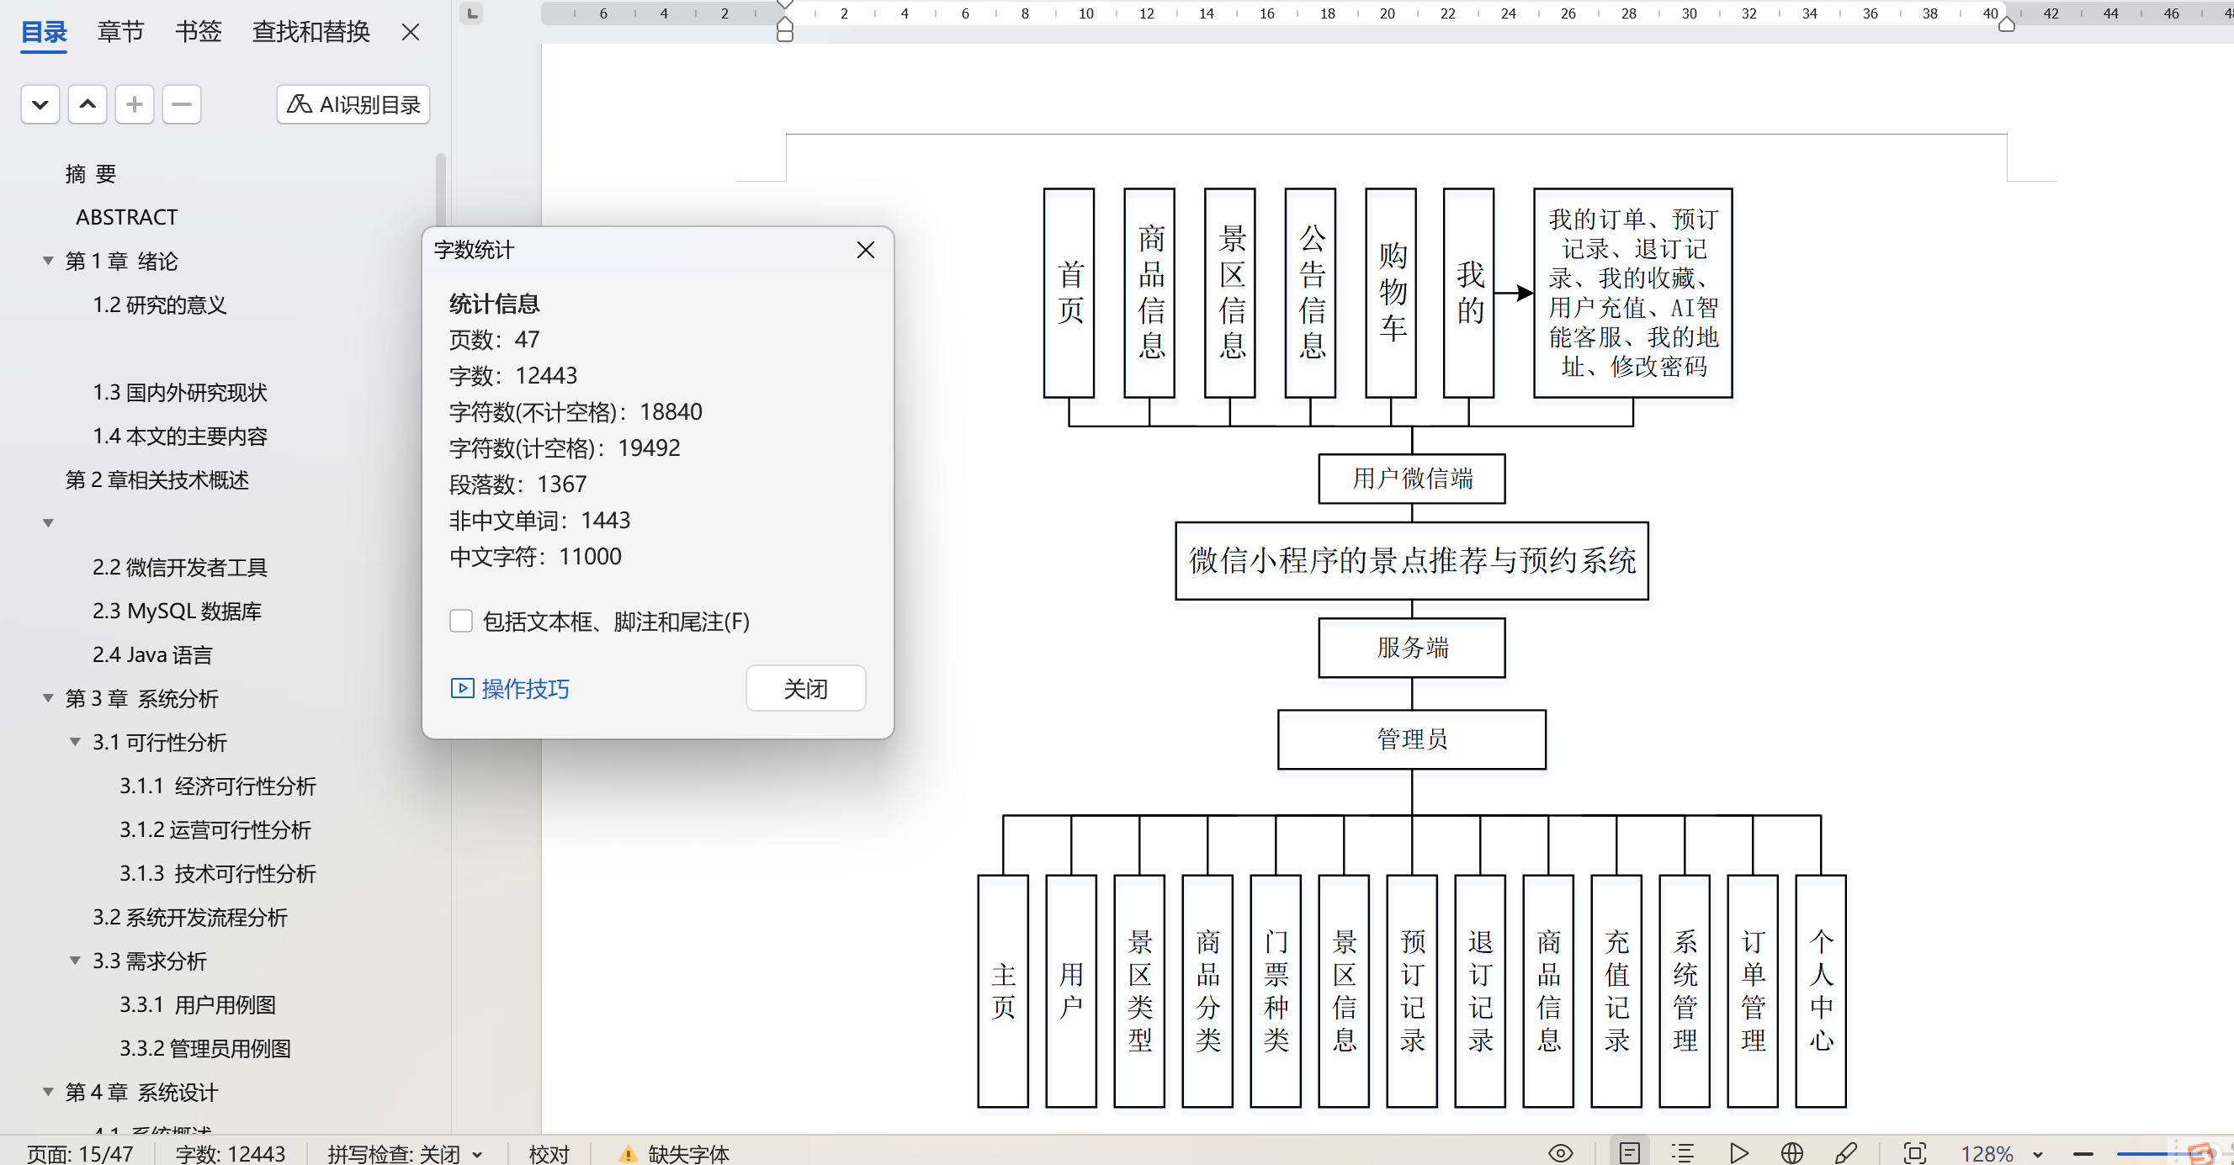
Task: Collapse 3.1 可行性分析 tree node
Action: point(76,742)
